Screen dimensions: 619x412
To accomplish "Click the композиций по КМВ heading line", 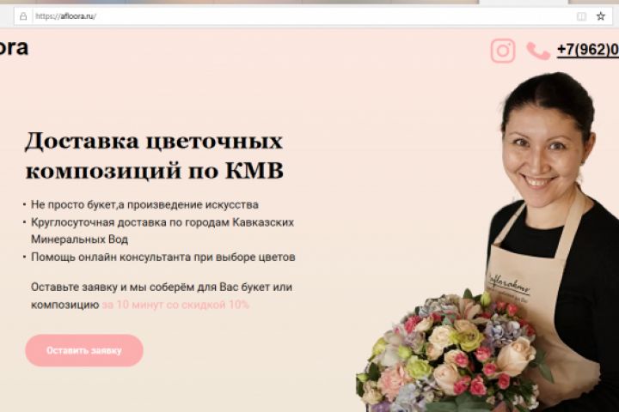I will click(155, 171).
